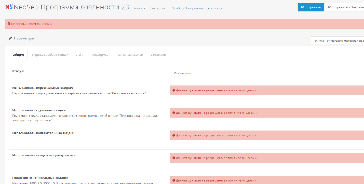Click the license restriction message in персональные скидки row

coord(216,90)
